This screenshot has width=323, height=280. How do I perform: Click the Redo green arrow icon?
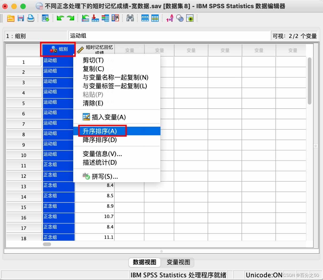[71, 18]
